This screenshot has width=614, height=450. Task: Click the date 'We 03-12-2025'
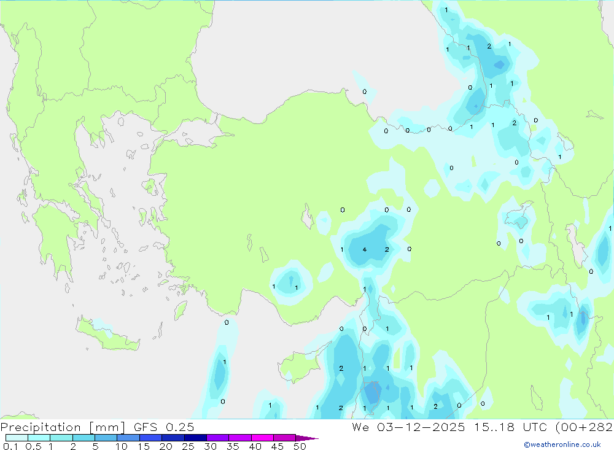coord(408,427)
